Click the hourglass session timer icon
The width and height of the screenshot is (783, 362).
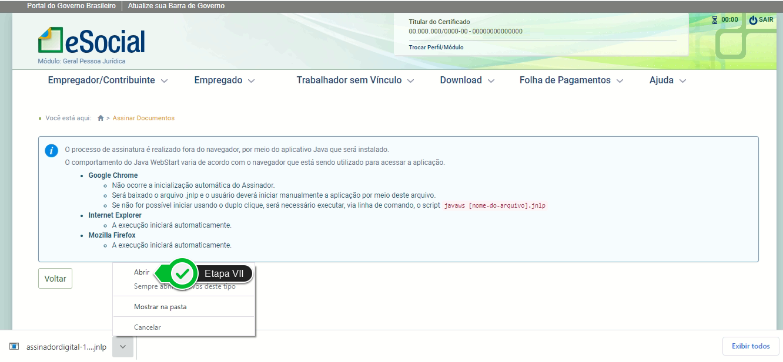coord(714,20)
